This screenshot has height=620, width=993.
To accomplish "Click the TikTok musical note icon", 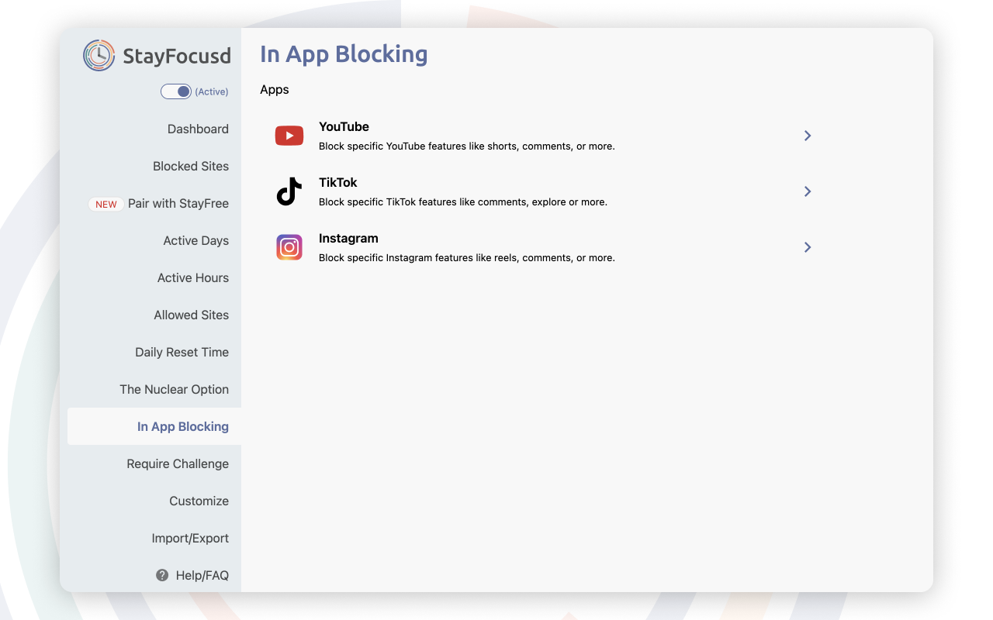I will tap(289, 191).
